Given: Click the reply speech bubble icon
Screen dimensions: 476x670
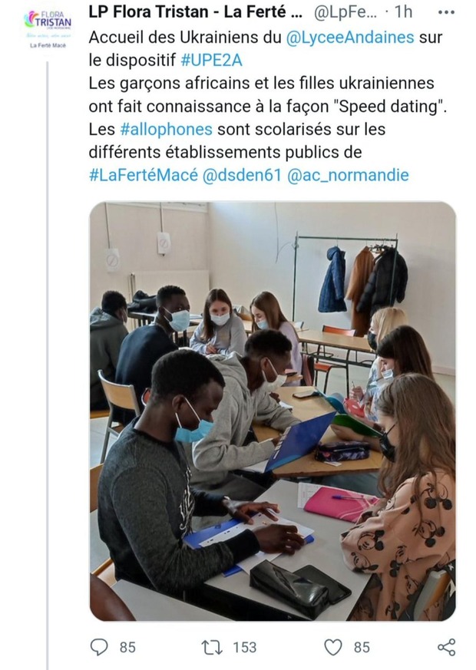Looking at the screenshot, I should [x=100, y=647].
